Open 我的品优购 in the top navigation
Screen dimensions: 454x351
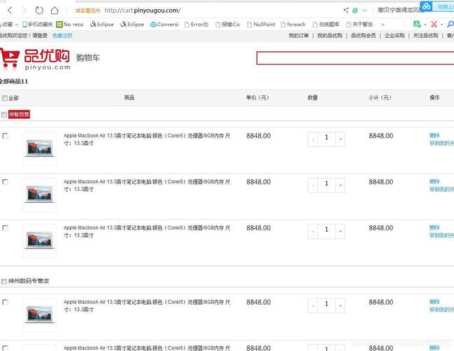click(x=330, y=35)
